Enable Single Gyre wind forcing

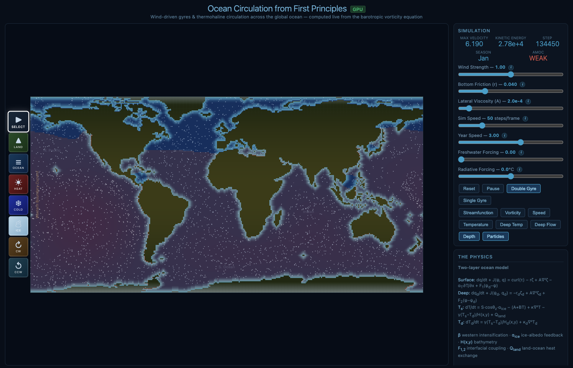[x=474, y=200]
